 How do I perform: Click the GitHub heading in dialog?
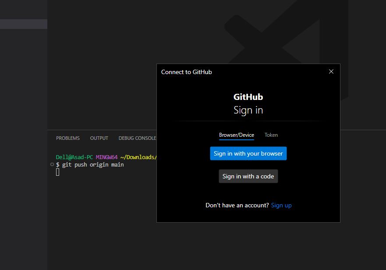coord(248,97)
